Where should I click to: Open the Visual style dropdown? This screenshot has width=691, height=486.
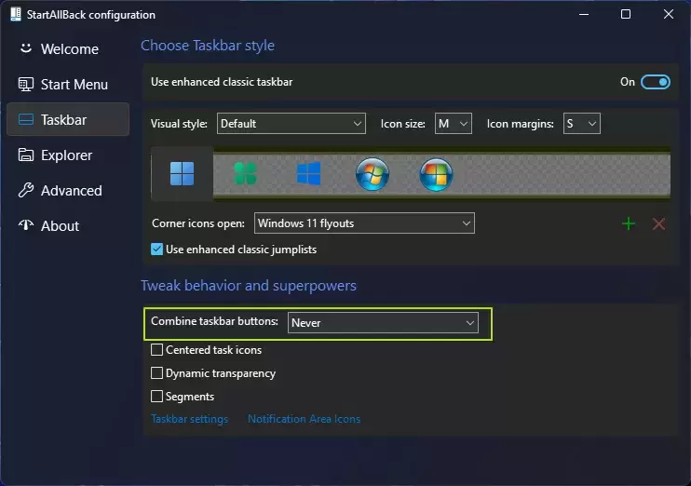[x=291, y=123]
